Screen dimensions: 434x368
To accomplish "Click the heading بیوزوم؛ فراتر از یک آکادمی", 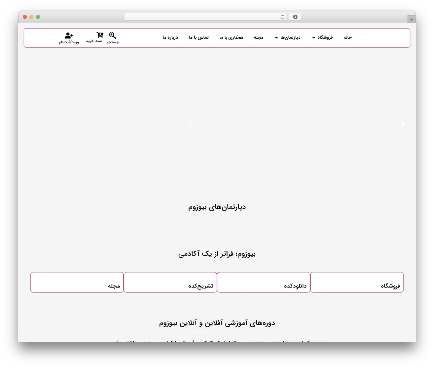I will point(217,254).
